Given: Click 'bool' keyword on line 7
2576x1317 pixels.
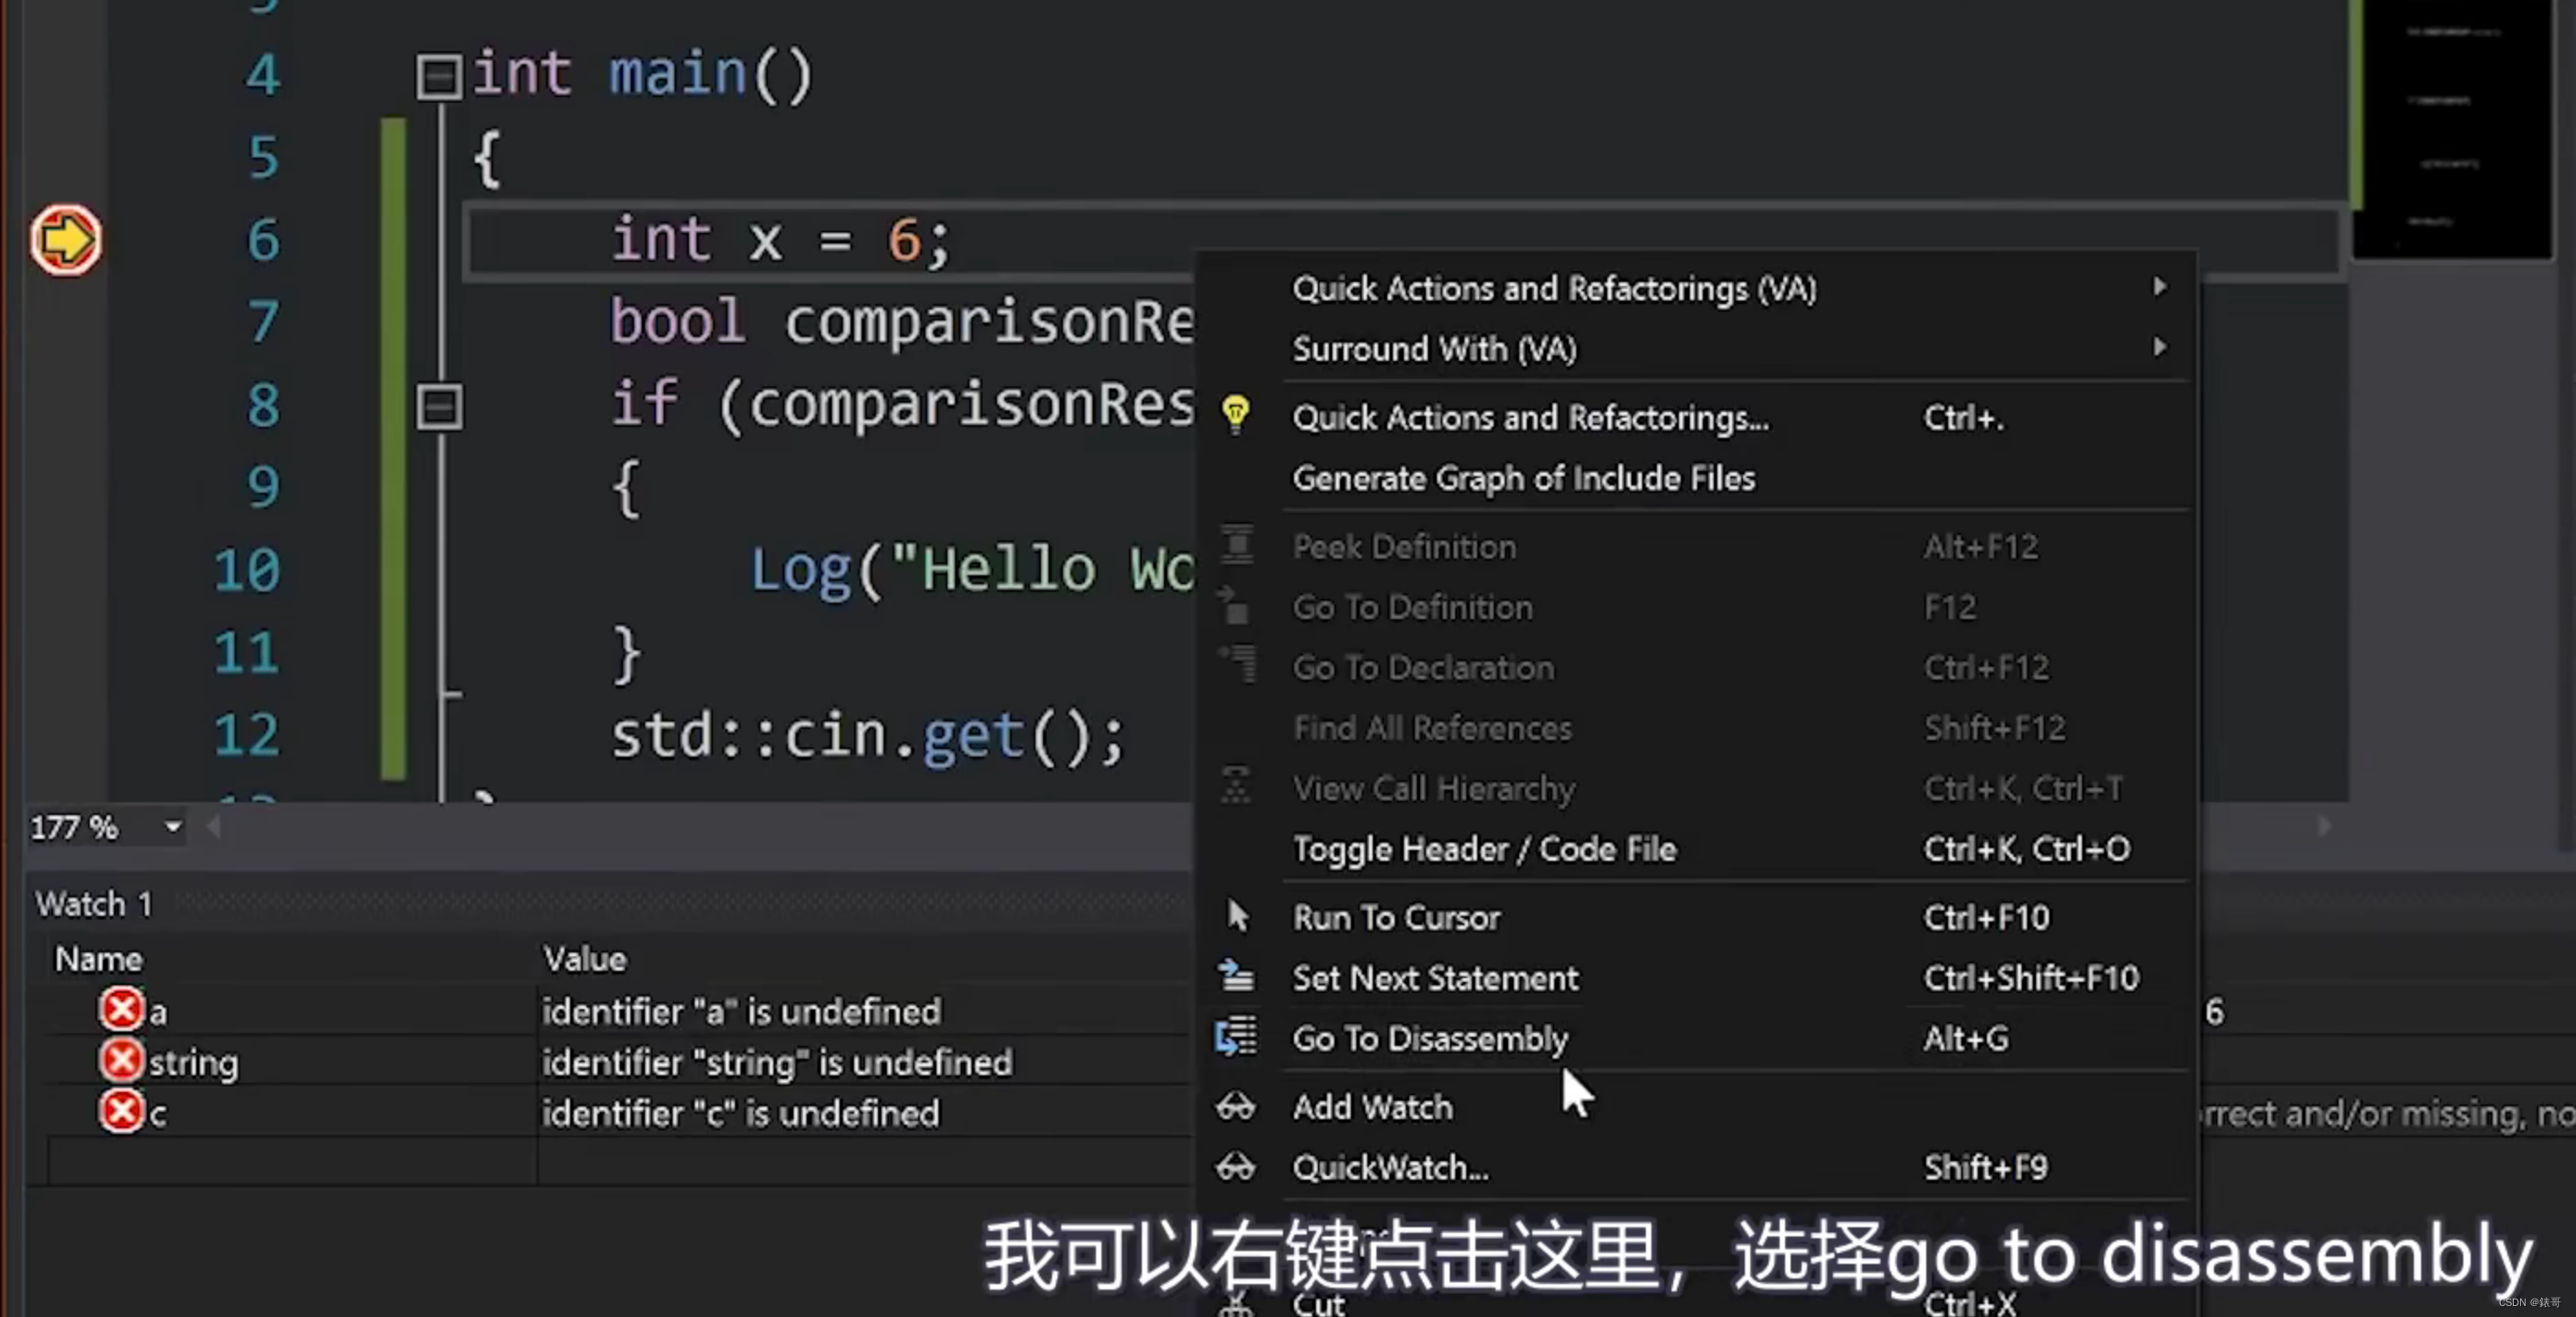Looking at the screenshot, I should tap(677, 321).
